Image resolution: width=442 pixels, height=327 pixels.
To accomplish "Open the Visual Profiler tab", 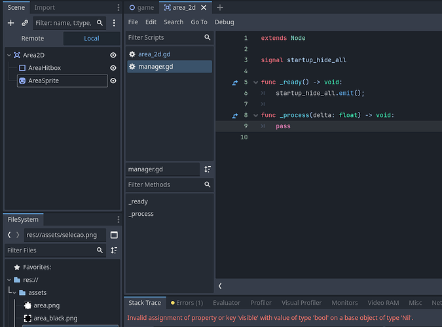I will point(302,303).
